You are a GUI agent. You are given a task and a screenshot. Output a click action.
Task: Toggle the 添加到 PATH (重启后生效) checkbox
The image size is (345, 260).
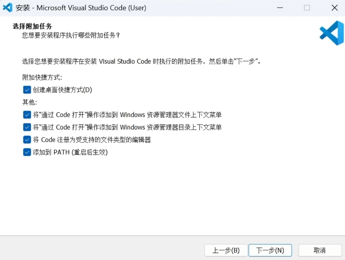pyautogui.click(x=27, y=153)
